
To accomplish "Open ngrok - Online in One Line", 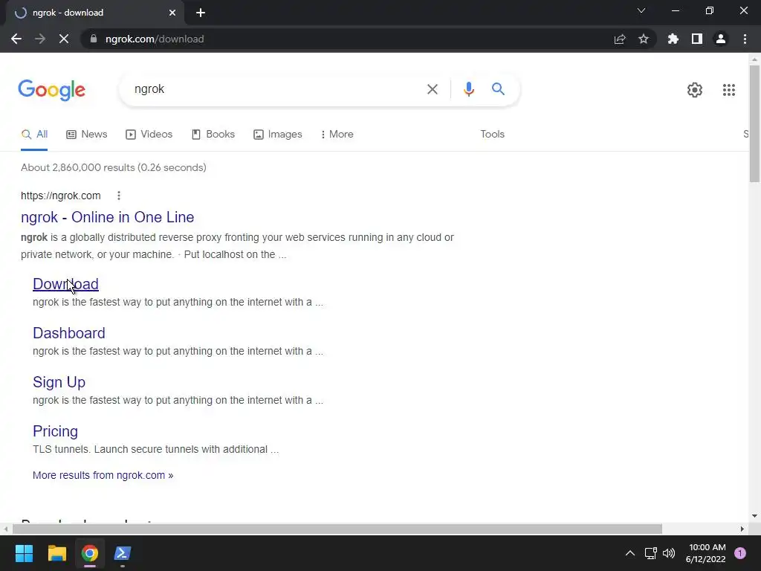I will [x=107, y=217].
